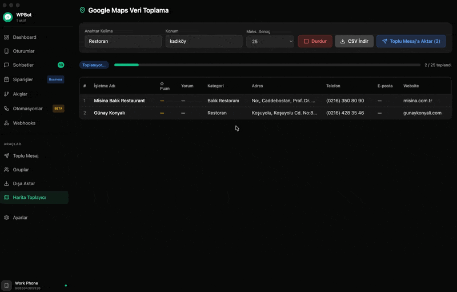Click the Konum input field
The image size is (457, 292).
[x=204, y=41]
